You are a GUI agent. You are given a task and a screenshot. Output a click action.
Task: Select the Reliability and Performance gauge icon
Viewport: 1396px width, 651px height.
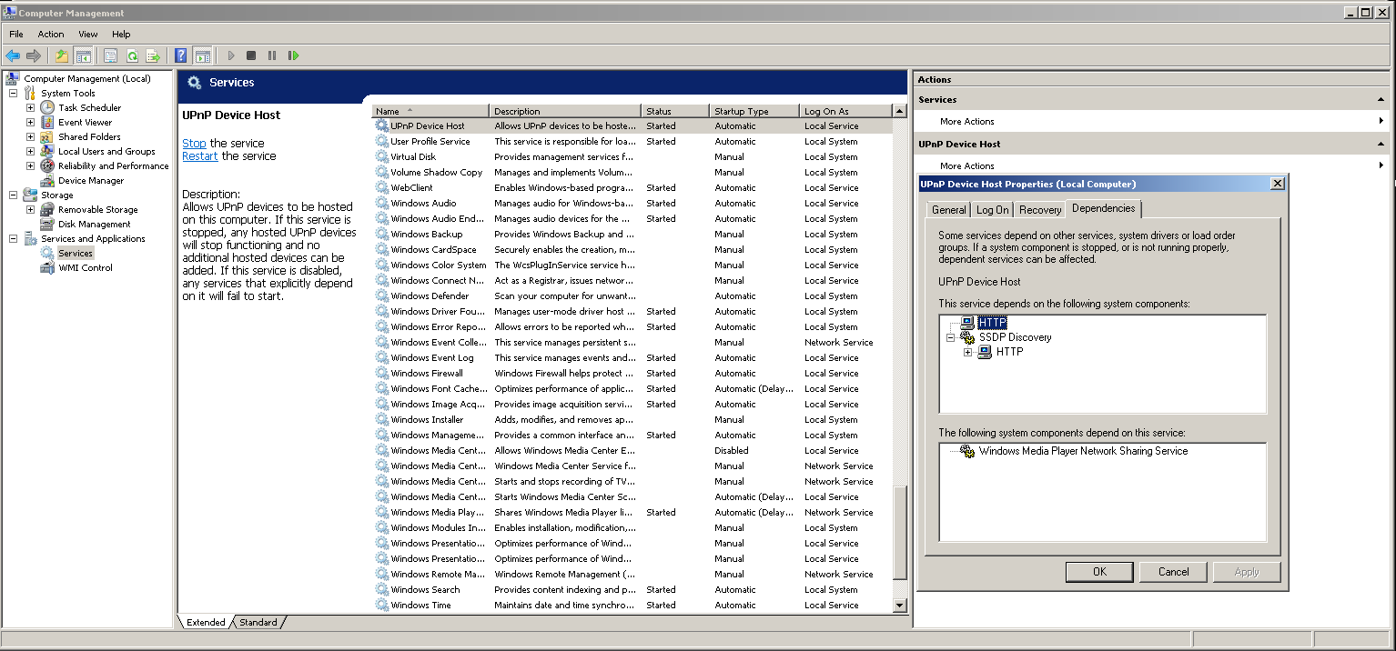coord(47,165)
